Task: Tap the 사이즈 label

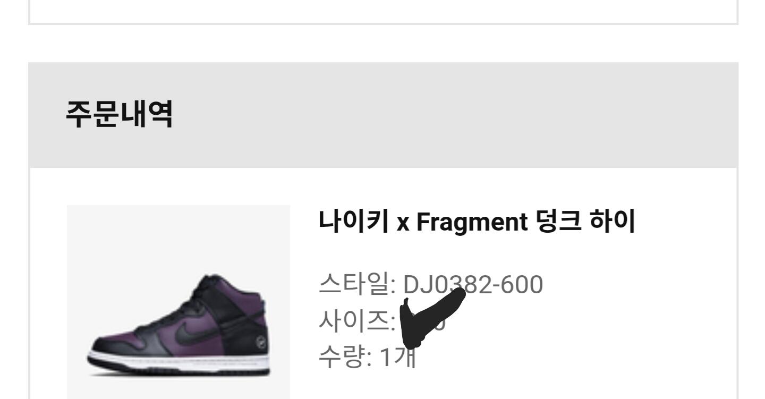Action: tap(353, 322)
